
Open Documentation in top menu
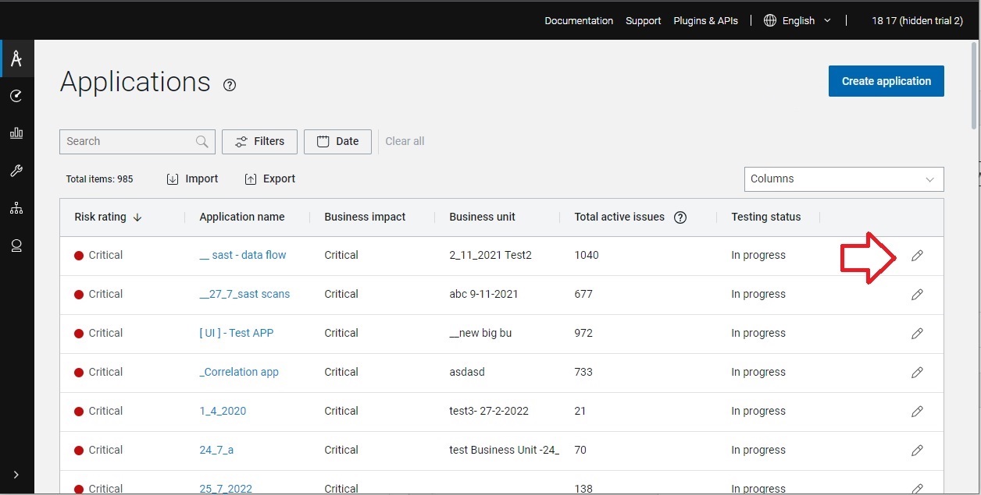point(579,21)
